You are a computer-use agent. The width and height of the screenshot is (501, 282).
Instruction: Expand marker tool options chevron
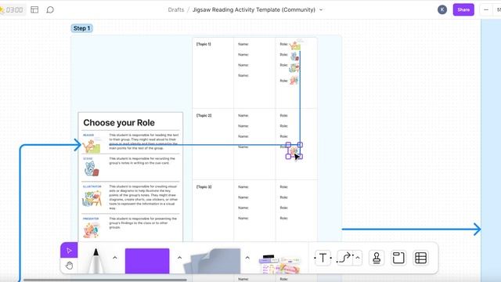tap(115, 258)
